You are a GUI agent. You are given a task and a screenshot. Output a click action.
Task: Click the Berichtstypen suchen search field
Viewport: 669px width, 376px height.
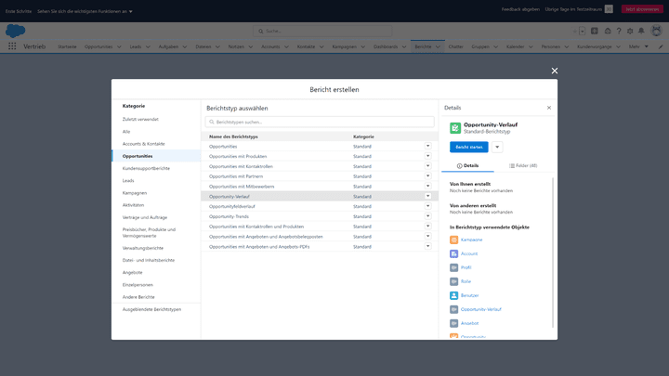(320, 122)
